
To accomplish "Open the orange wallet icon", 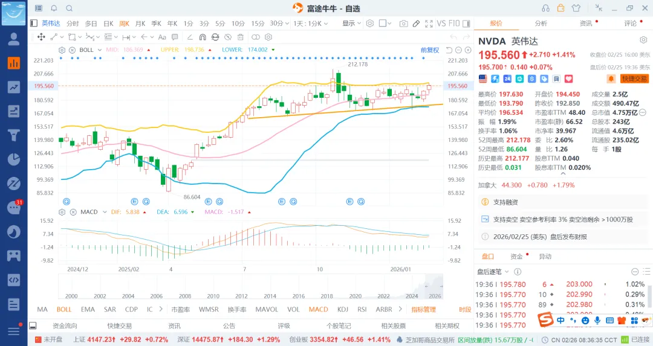I will 561,8.
